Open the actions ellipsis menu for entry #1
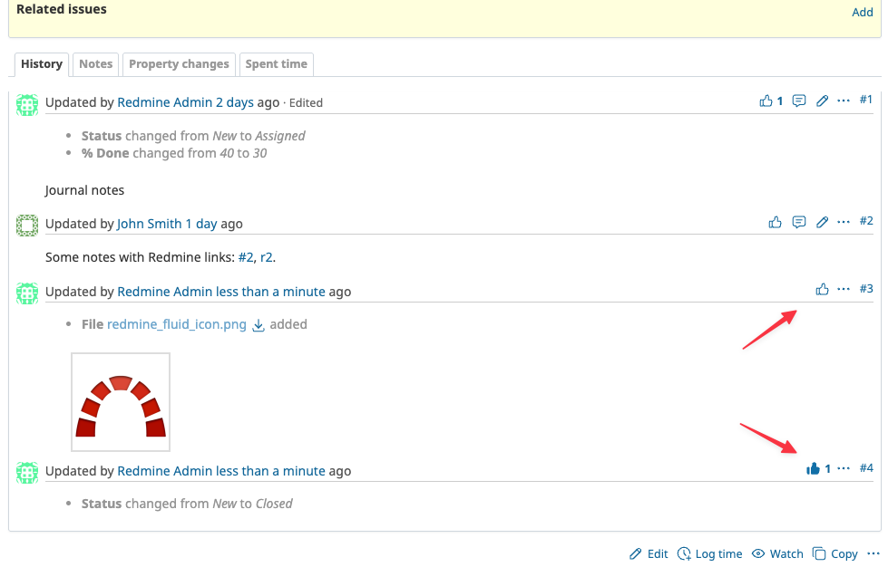 844,101
